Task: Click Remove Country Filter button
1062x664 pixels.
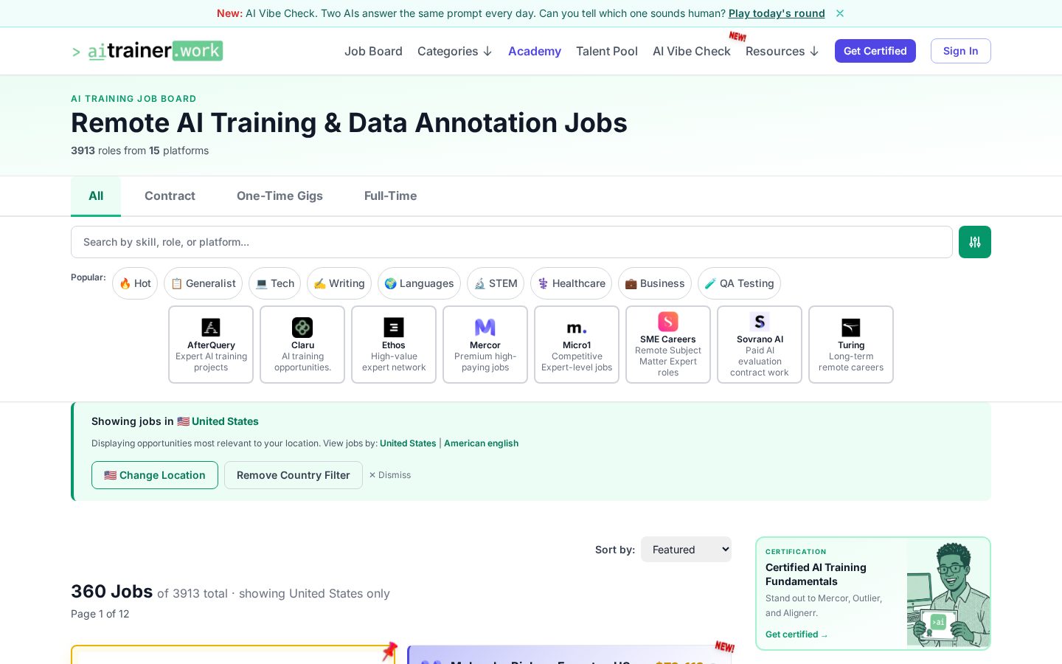Action: point(294,475)
